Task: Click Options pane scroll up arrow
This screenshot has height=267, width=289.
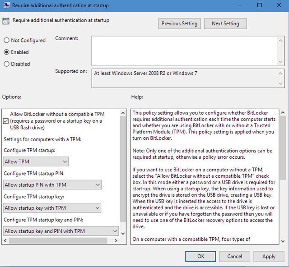Action: (x=123, y=113)
